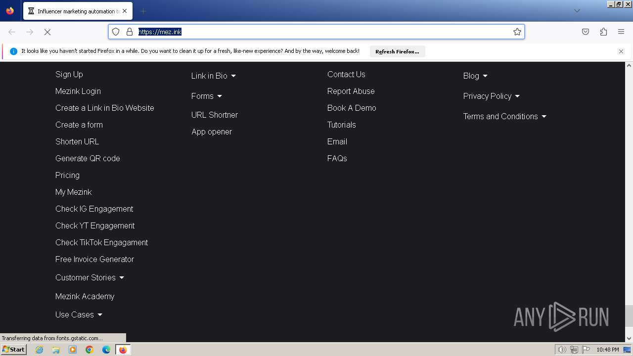633x356 pixels.
Task: Open File Explorer from the taskbar
Action: coord(56,350)
